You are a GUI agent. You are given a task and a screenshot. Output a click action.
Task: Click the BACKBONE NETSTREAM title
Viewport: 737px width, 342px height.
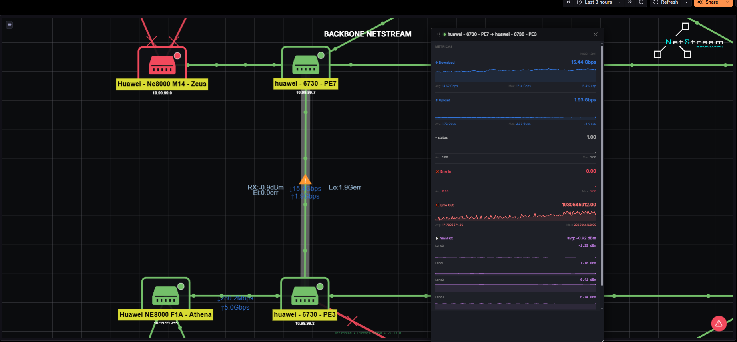[367, 34]
